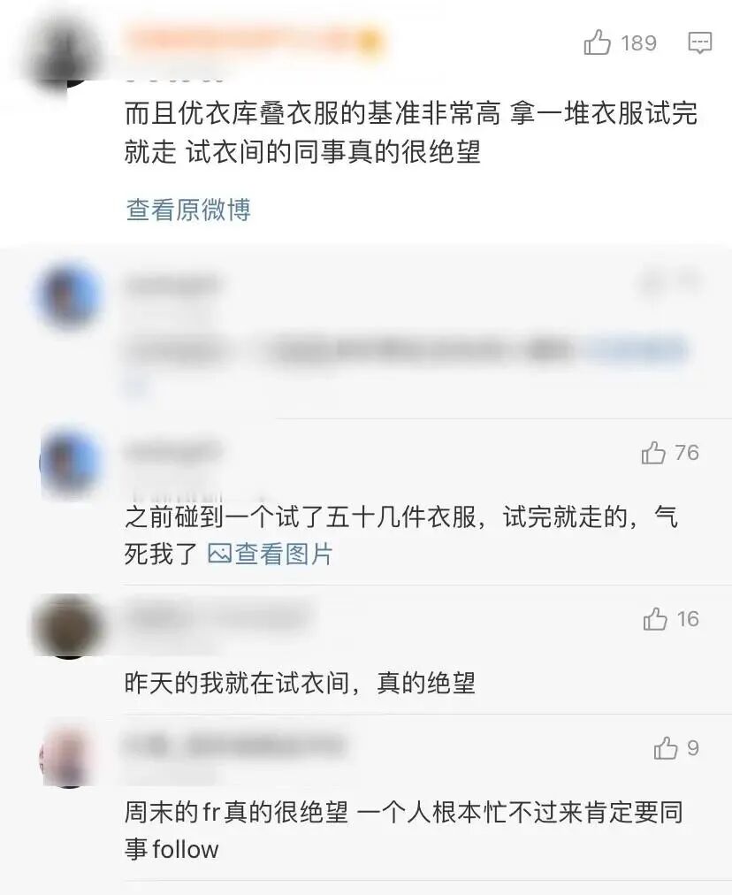The image size is (732, 895).
Task: Select the comment starting 周末的fr真的很绝望
Action: coord(404,830)
